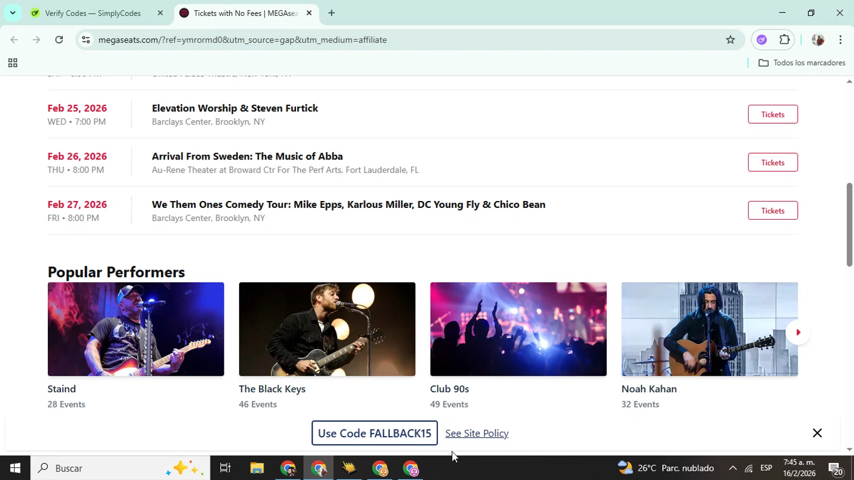Dismiss the promo code banner
Image resolution: width=854 pixels, height=480 pixels.
pos(817,433)
